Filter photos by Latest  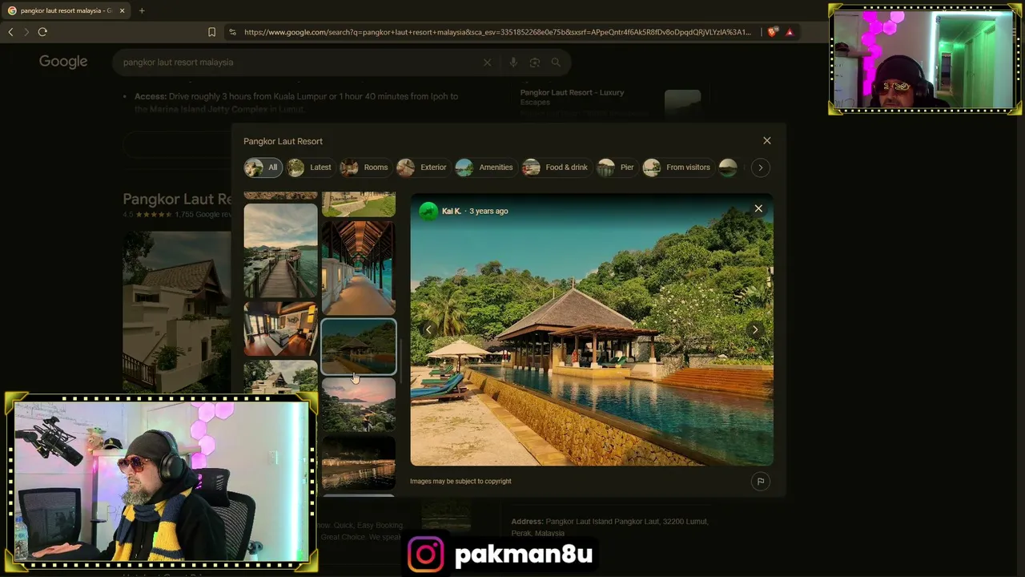coord(311,167)
